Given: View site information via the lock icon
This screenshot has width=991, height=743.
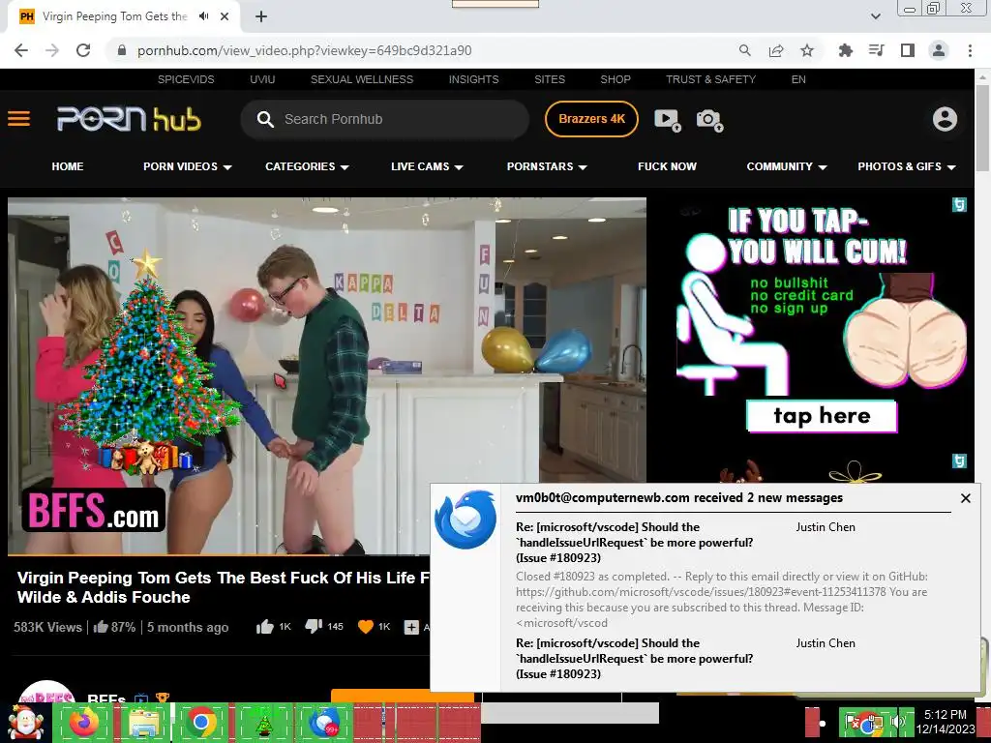Looking at the screenshot, I should pos(122,50).
